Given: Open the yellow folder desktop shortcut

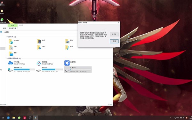Looking at the screenshot, I should coord(2,12).
